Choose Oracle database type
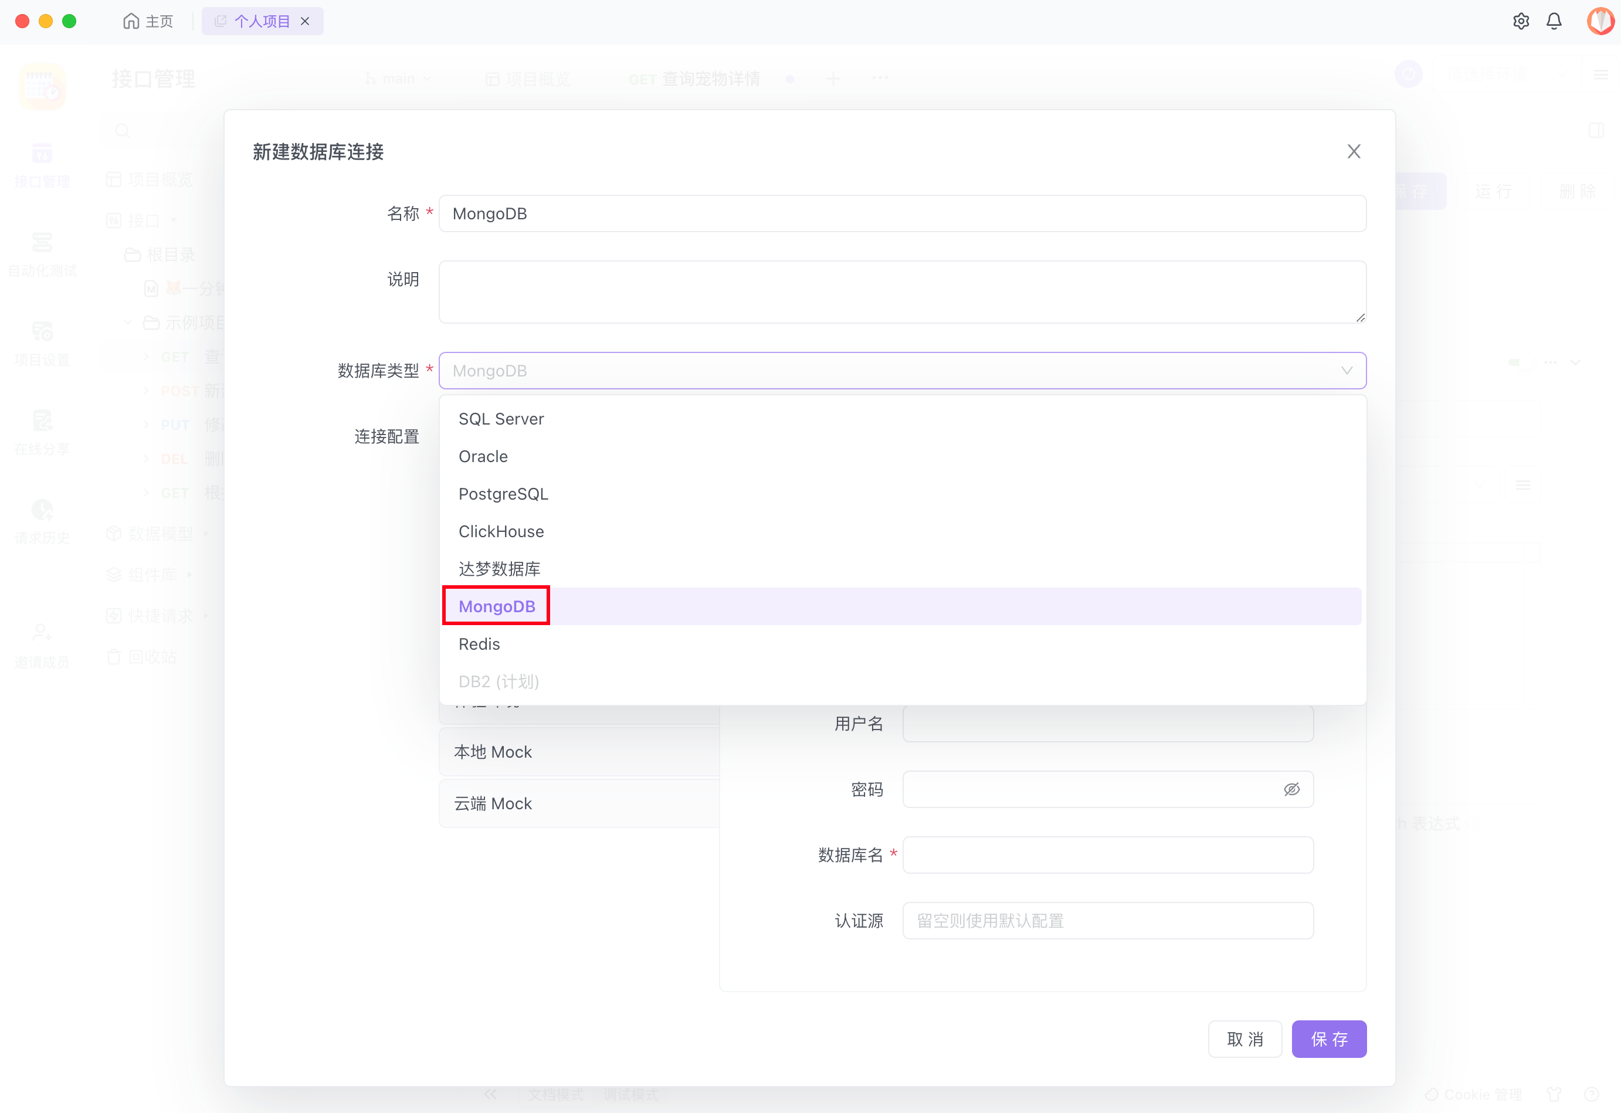Viewport: 1621px width, 1113px height. [483, 456]
